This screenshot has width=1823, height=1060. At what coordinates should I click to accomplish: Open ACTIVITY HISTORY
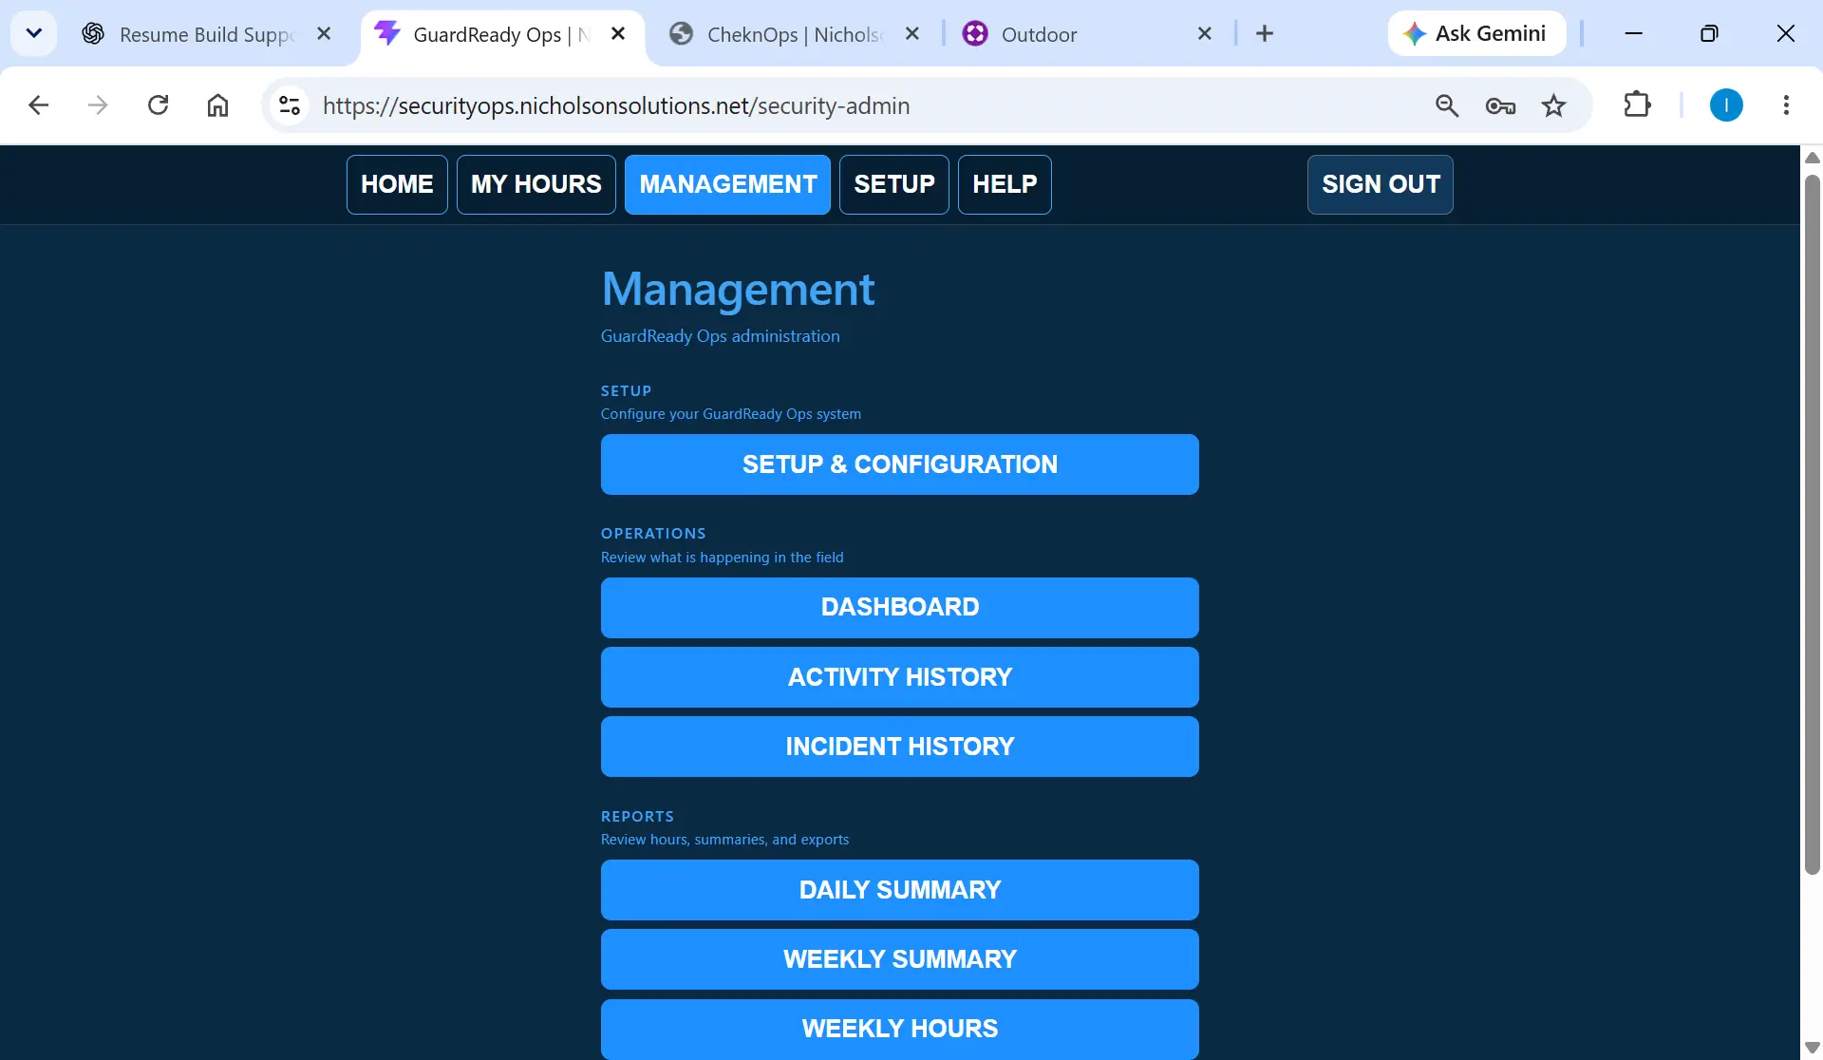(x=900, y=677)
